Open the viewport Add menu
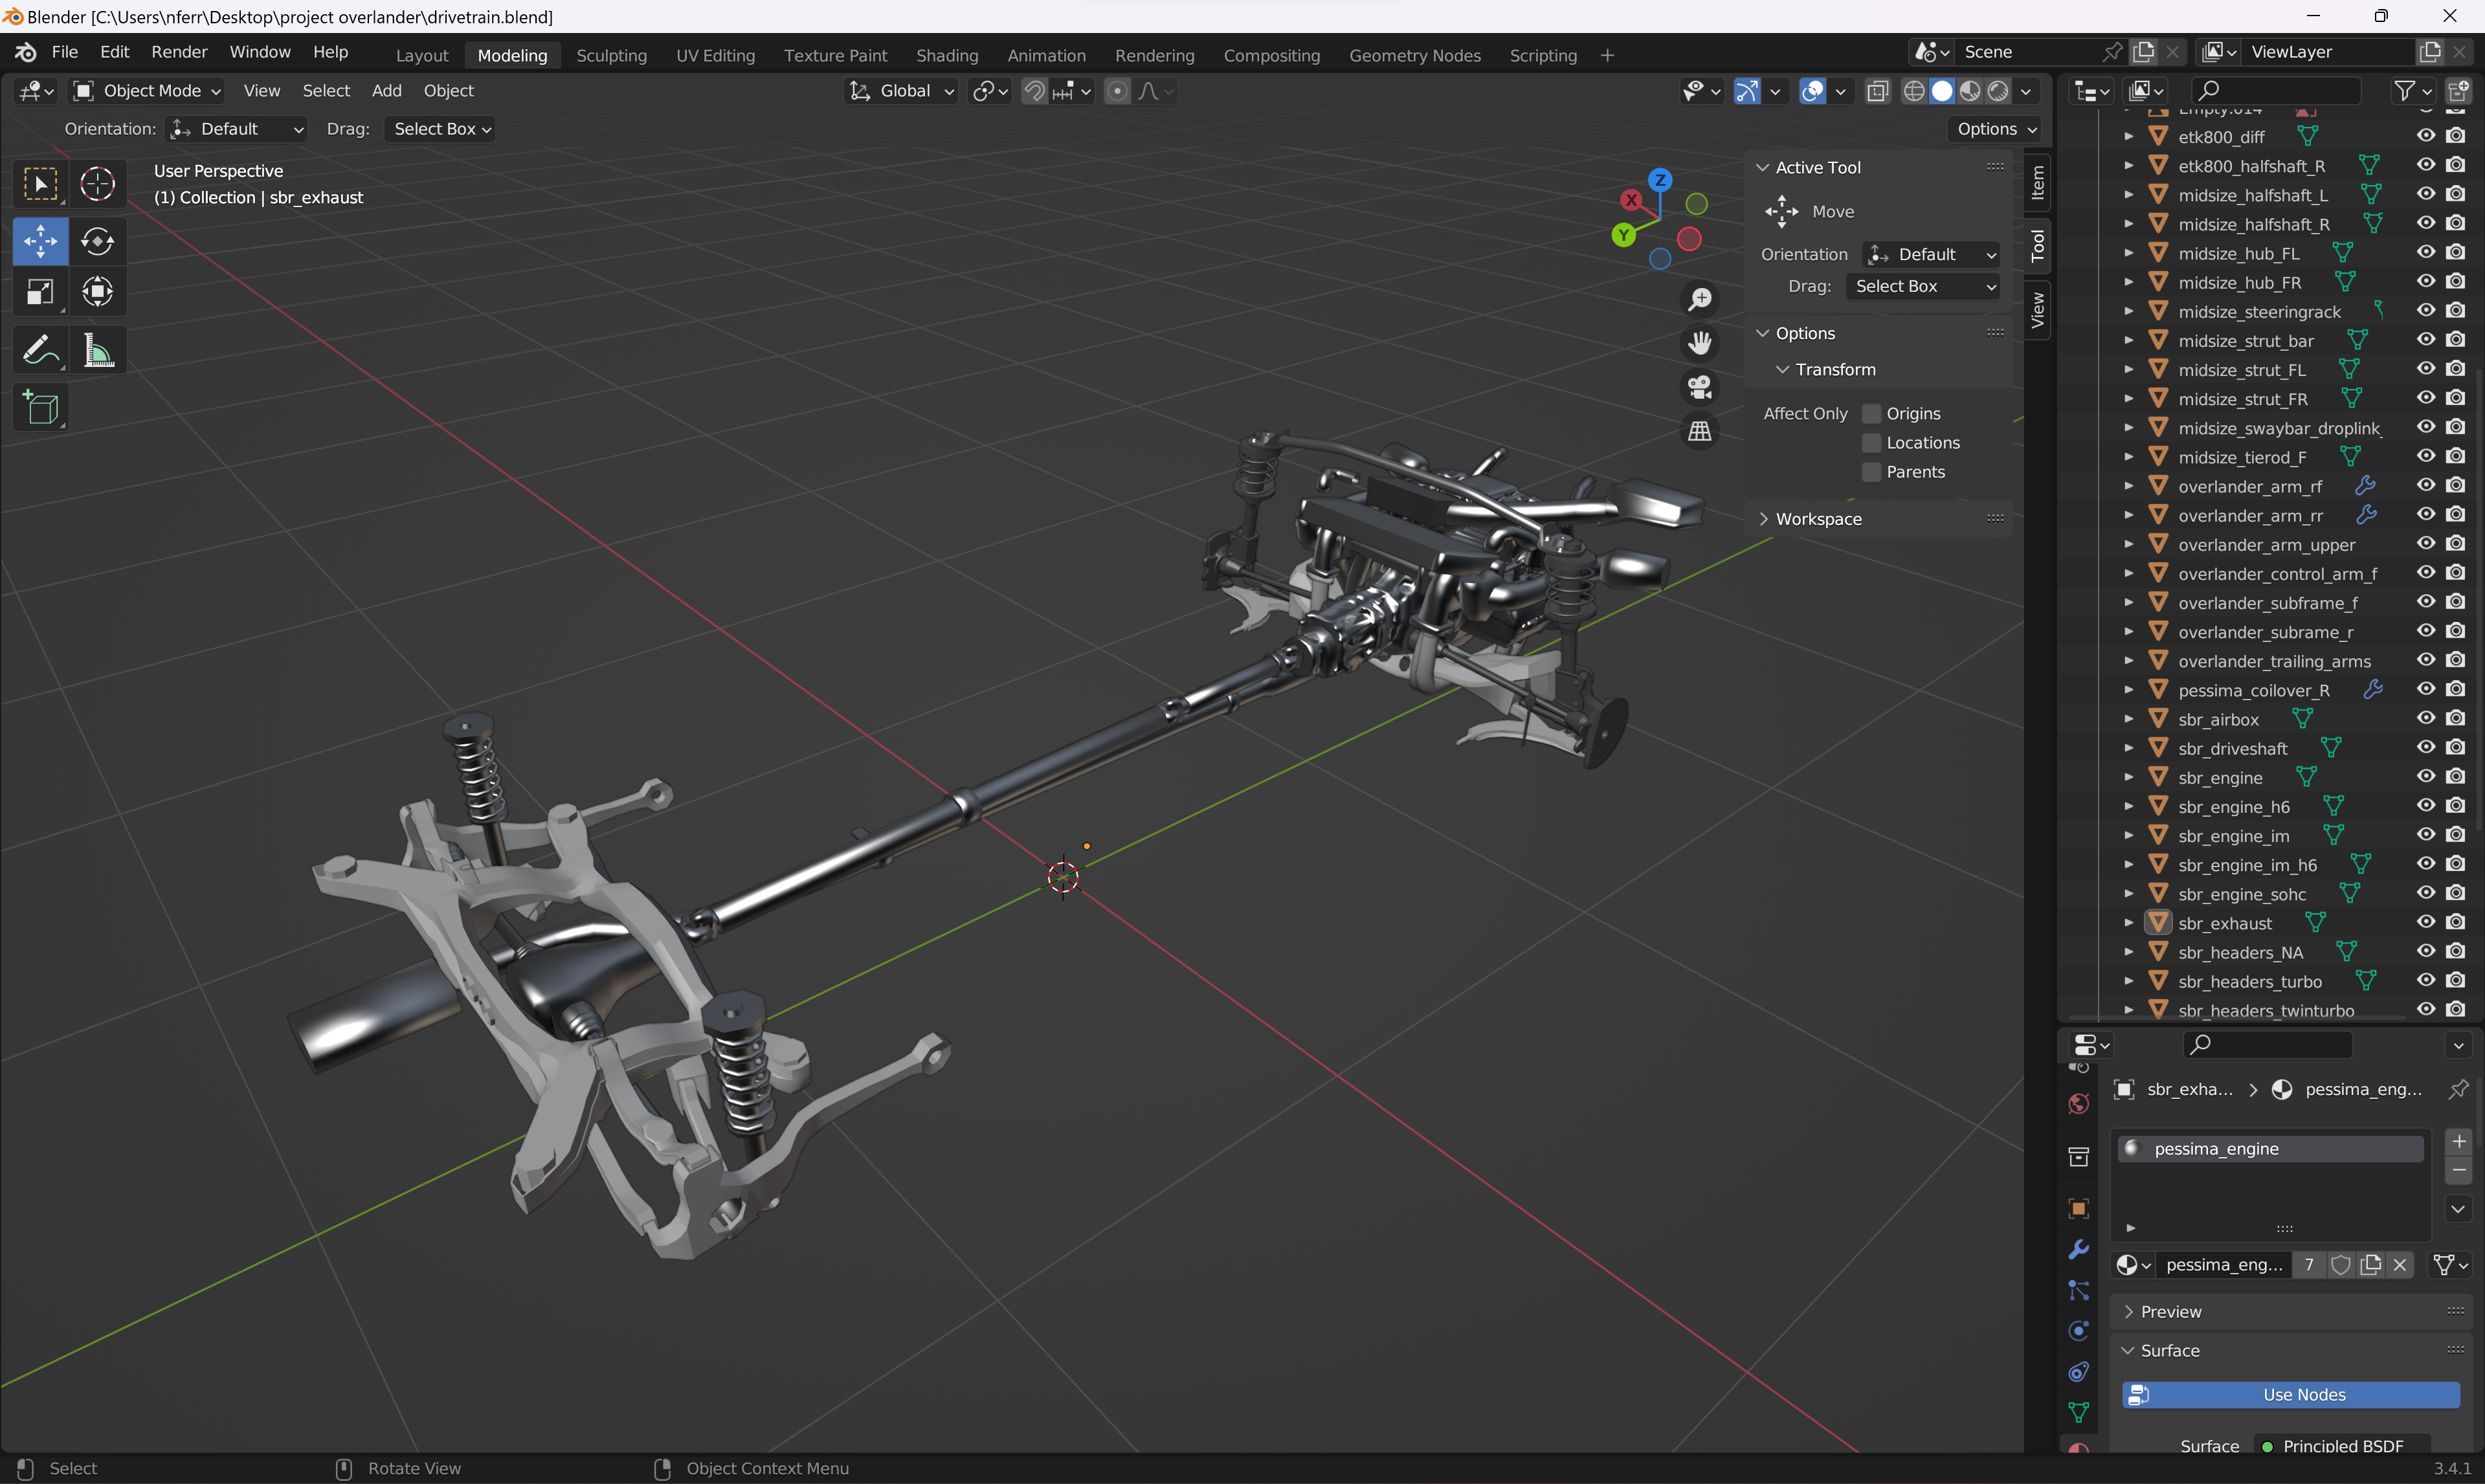The width and height of the screenshot is (2485, 1484). [386, 91]
